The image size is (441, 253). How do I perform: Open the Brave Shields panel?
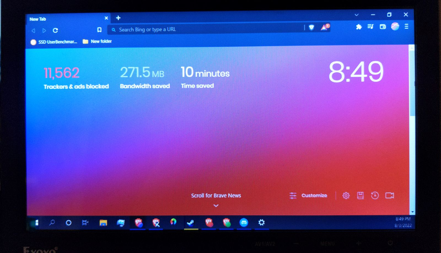(x=311, y=27)
